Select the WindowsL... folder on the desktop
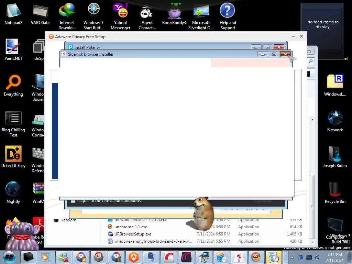The width and height of the screenshot is (352, 264). pos(335,85)
